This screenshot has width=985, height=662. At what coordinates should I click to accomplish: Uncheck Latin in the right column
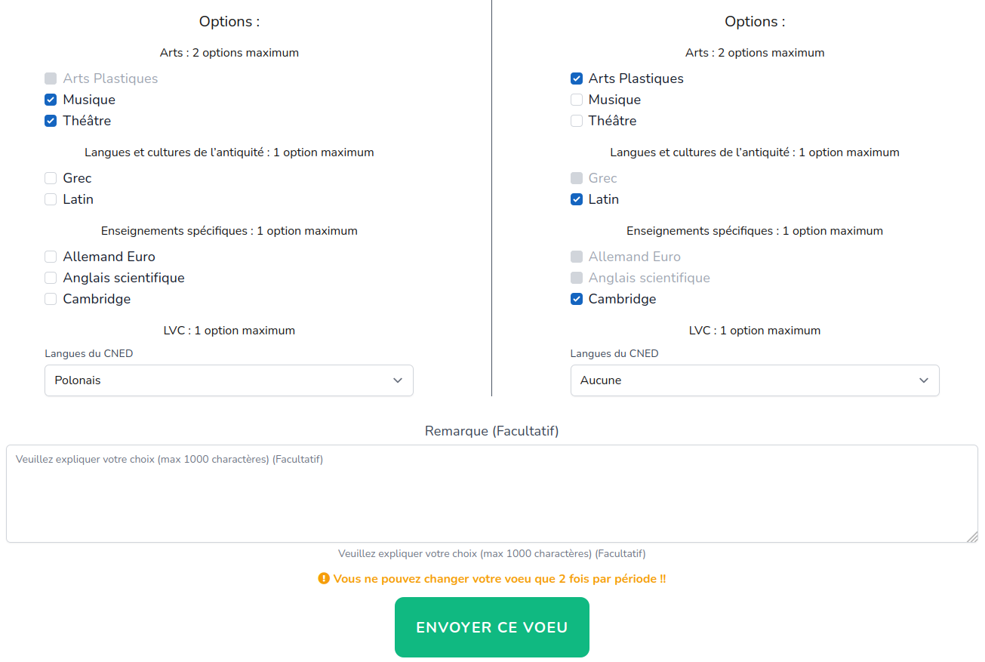[x=577, y=199]
